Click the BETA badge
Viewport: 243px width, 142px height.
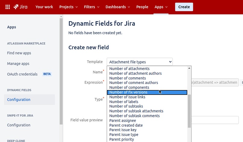tap(47, 74)
